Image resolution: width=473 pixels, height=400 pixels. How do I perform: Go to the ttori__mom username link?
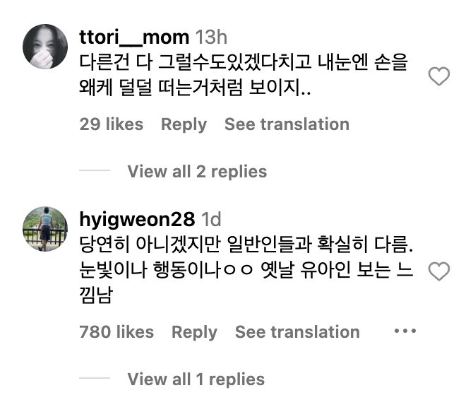(134, 37)
